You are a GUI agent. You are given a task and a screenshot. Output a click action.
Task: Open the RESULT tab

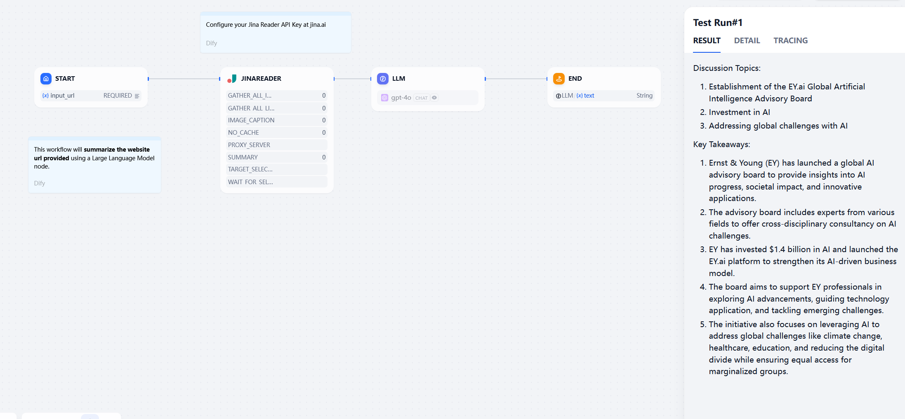tap(707, 40)
